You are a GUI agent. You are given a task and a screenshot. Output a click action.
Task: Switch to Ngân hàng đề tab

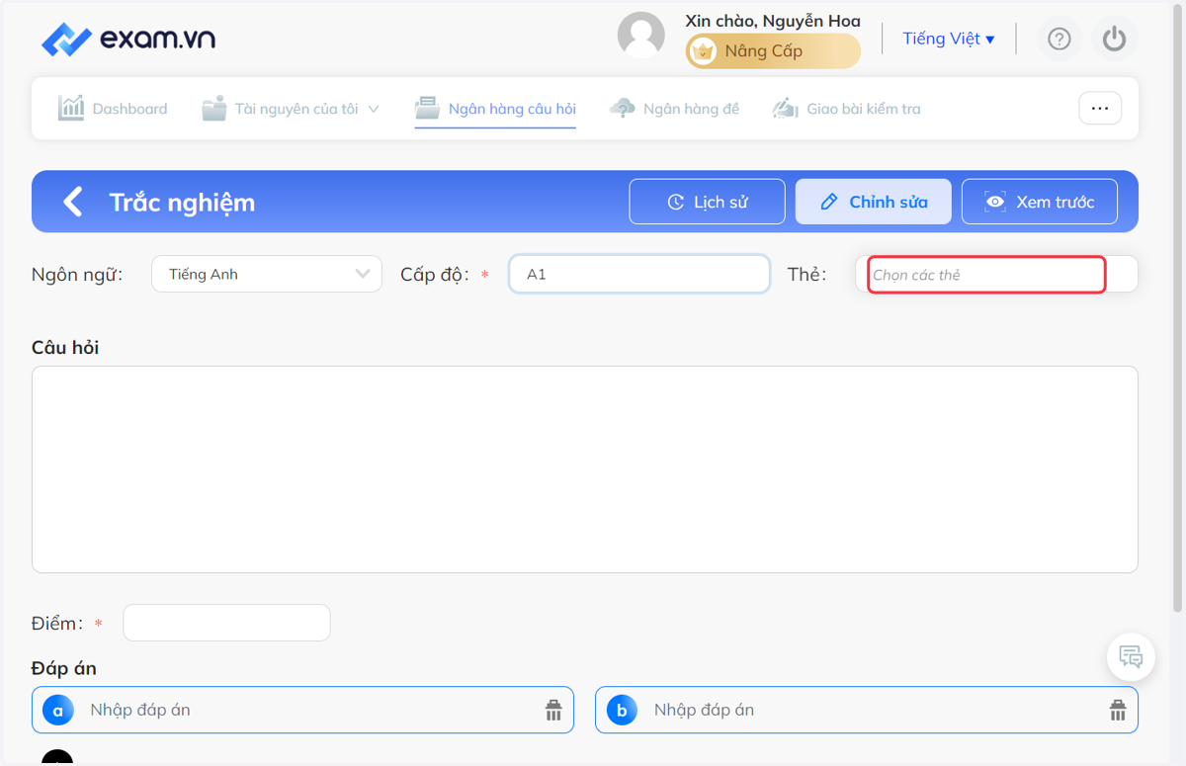click(x=674, y=109)
